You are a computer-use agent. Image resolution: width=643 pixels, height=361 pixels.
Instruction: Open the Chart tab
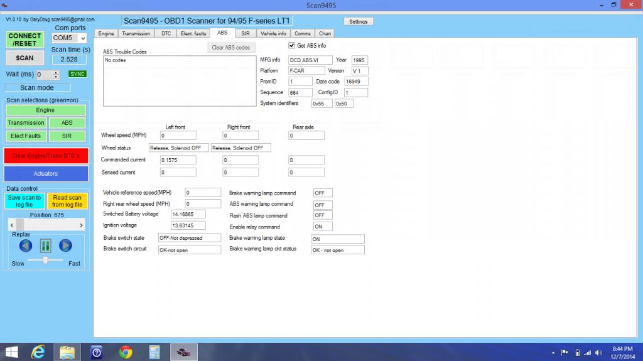tap(325, 34)
